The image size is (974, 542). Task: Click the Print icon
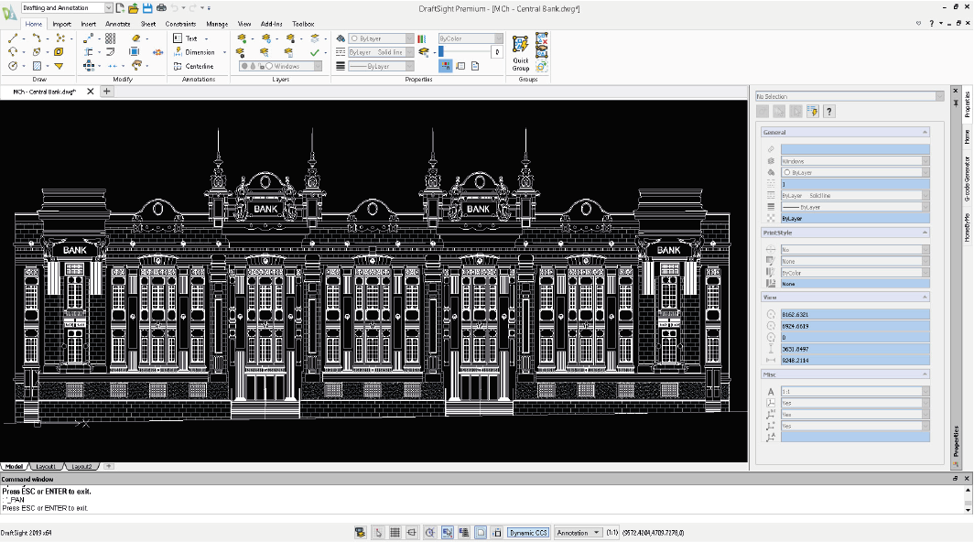161,8
